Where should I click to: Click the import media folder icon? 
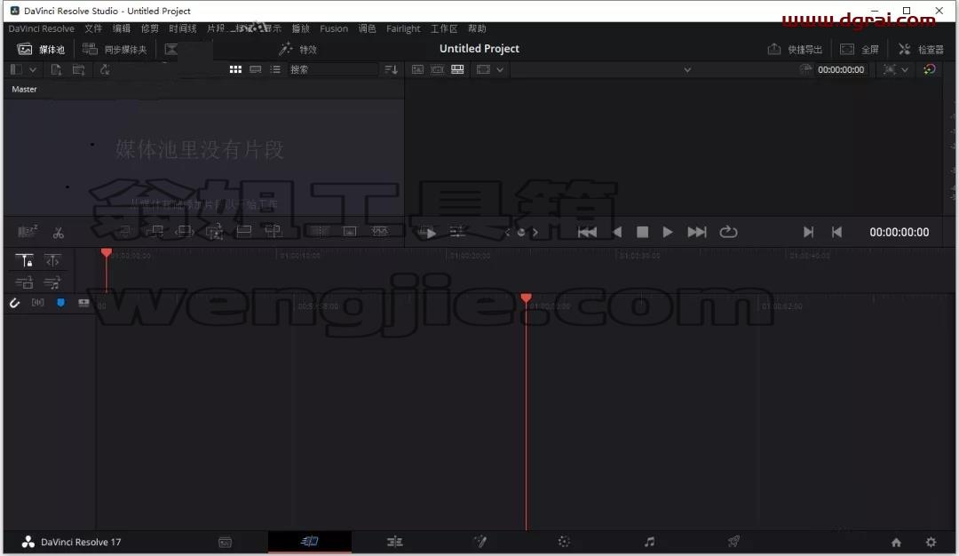79,70
